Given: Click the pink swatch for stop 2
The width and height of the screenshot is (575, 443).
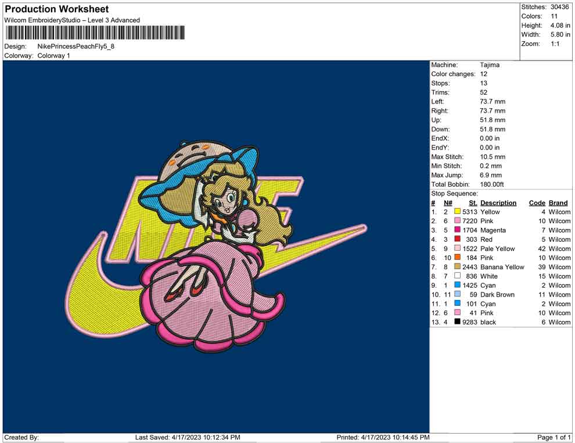Looking at the screenshot, I should click(x=457, y=220).
